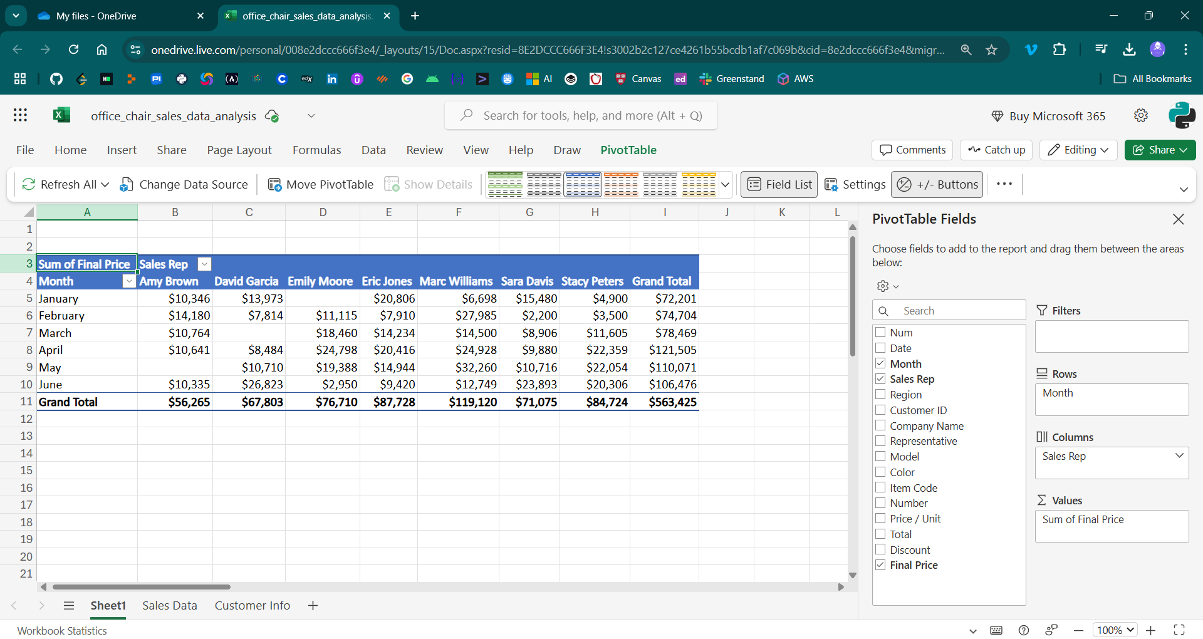Screen dimensions: 1203x639
Task: Expand the PivotTable styles gallery
Action: coord(726,185)
